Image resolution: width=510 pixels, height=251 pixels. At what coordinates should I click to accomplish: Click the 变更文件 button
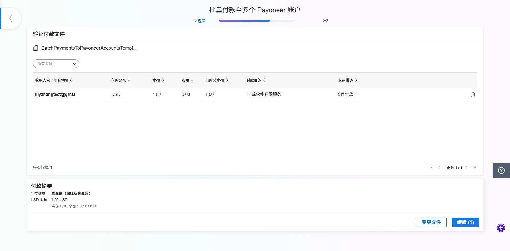pos(431,222)
